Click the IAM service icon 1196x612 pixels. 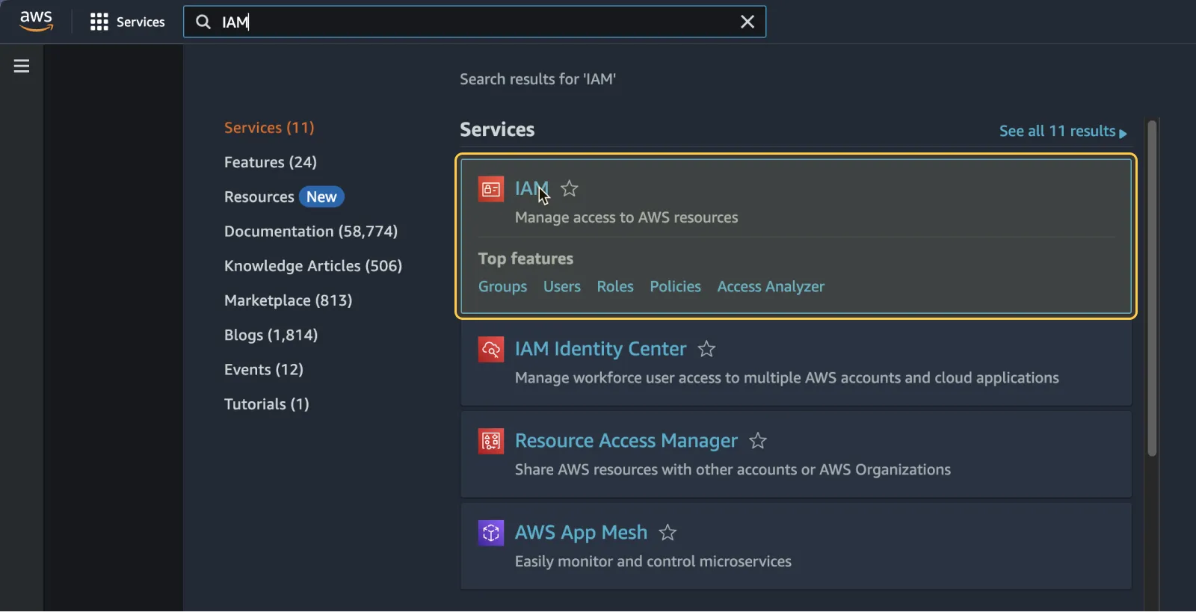491,189
